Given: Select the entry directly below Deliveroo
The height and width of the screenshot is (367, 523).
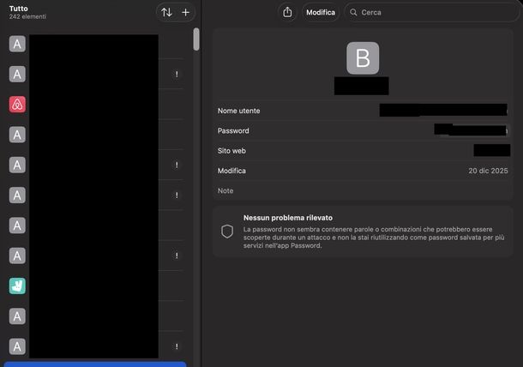Looking at the screenshot, I should pyautogui.click(x=17, y=316).
